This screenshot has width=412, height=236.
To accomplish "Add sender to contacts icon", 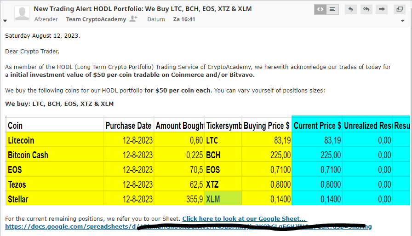I will tap(134, 19).
